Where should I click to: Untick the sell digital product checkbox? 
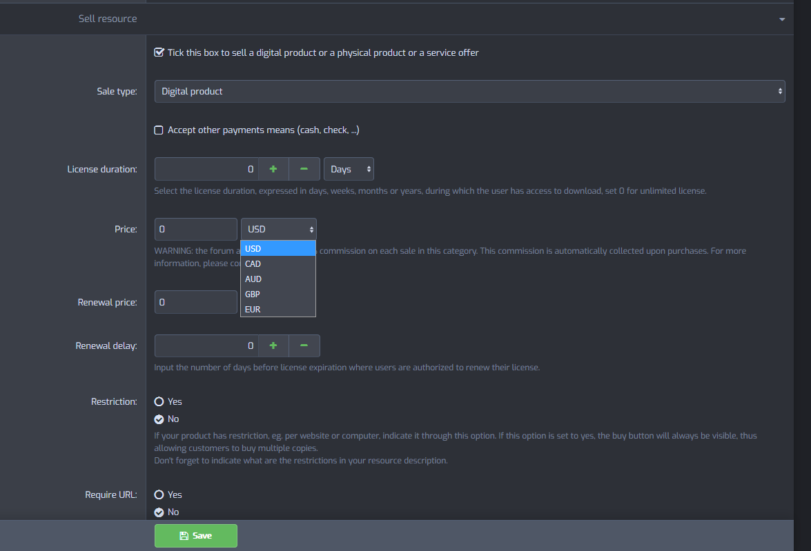coord(159,52)
